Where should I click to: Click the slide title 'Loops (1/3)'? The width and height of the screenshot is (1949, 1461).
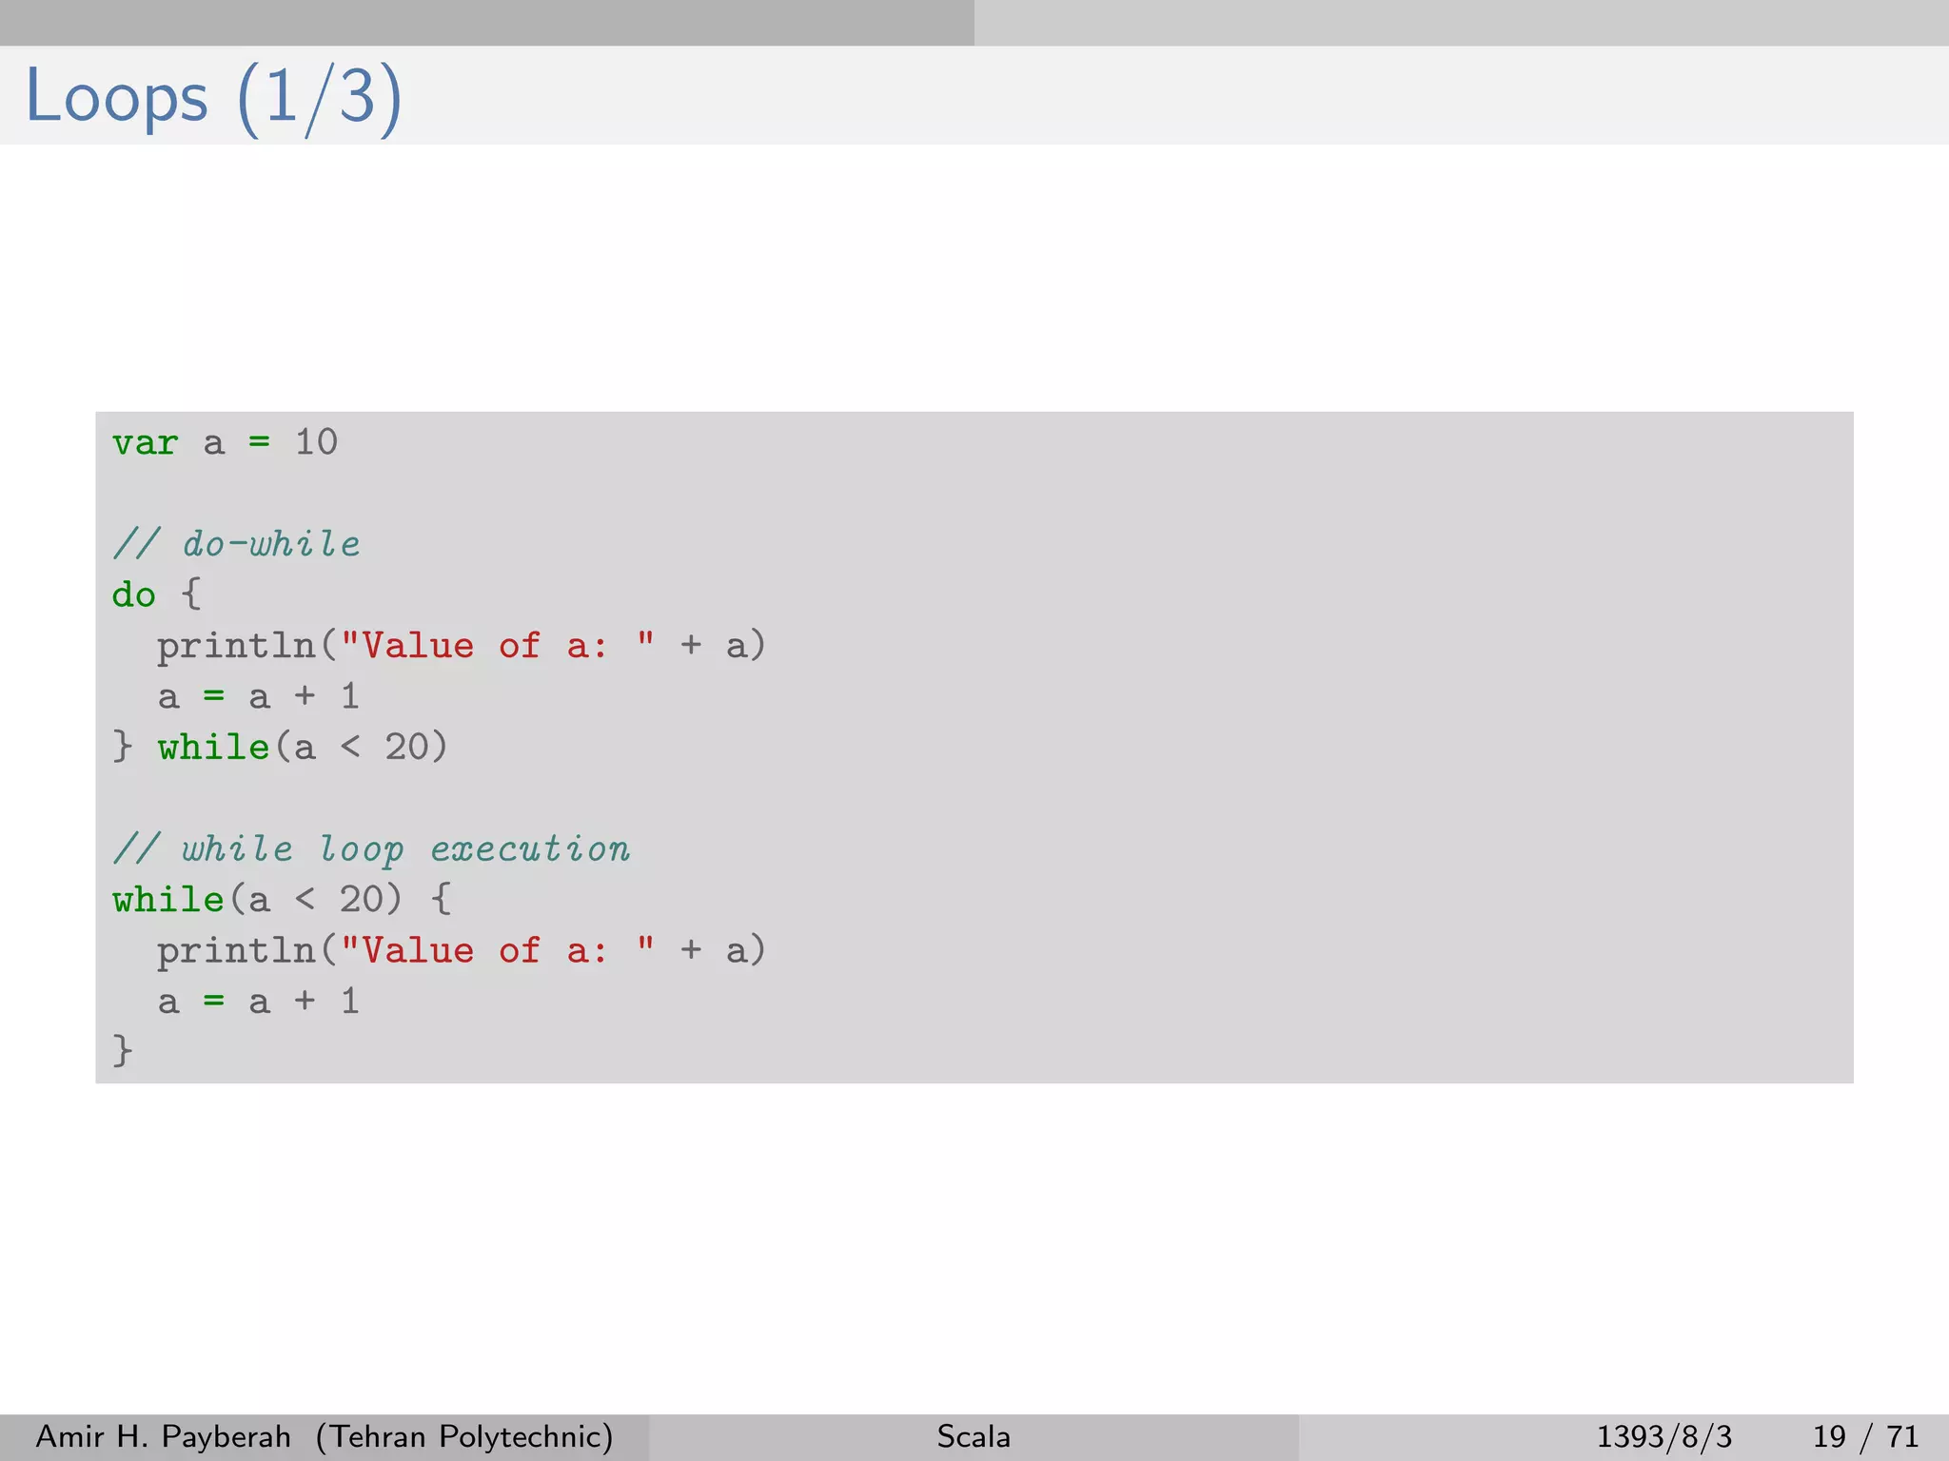click(x=213, y=97)
